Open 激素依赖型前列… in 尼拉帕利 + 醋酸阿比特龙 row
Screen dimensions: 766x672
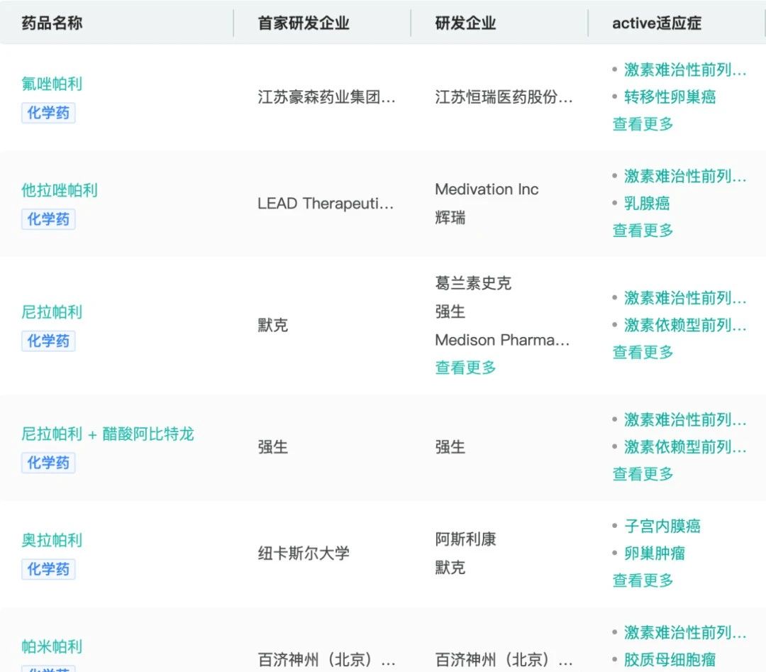coord(685,446)
